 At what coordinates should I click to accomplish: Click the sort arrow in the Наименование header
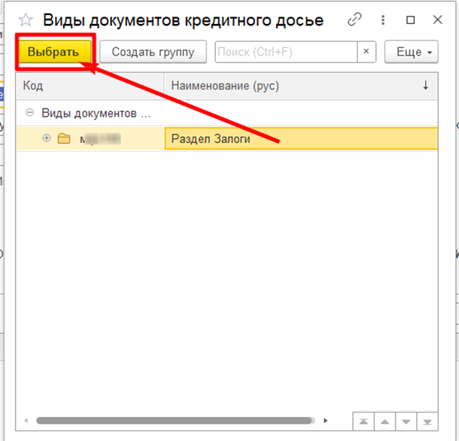click(x=426, y=86)
